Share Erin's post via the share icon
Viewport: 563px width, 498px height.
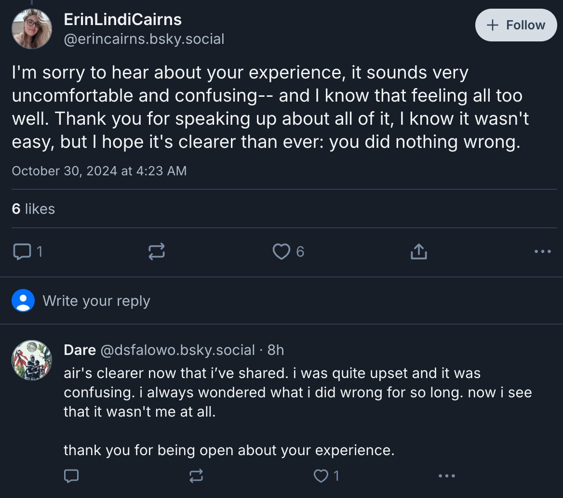pyautogui.click(x=418, y=251)
